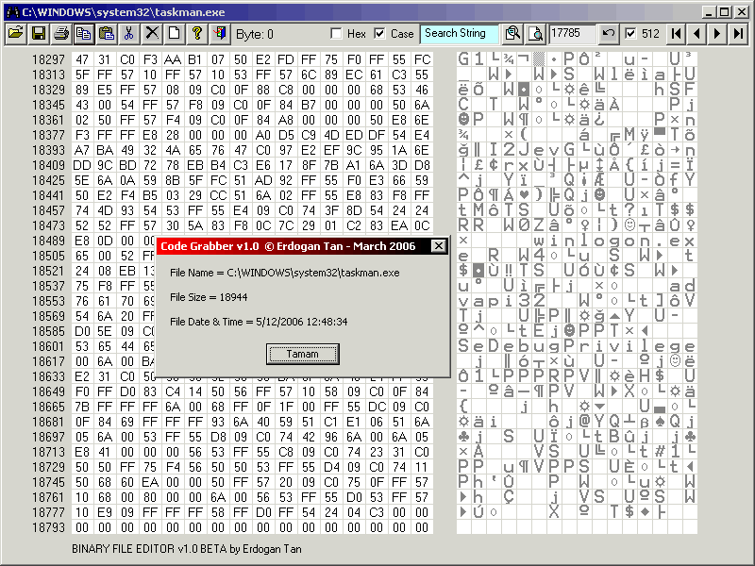Click the Search String input field
Viewport: 755px width, 566px height.
click(x=459, y=33)
